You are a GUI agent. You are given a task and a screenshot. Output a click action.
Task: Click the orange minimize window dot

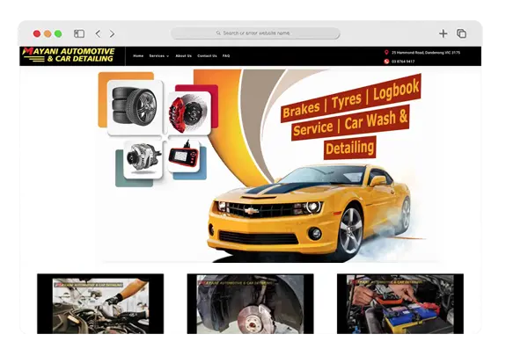pos(48,33)
